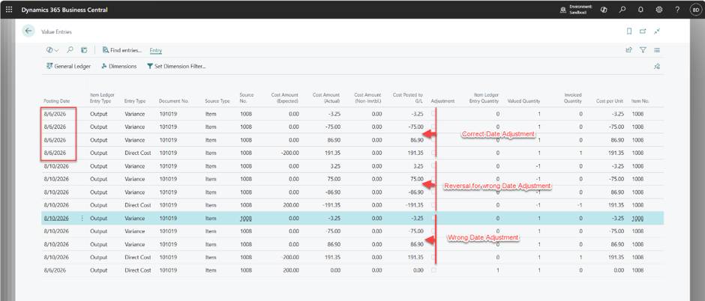Screen dimensions: 705x301
Task: Open notifications bell
Action: click(640, 10)
